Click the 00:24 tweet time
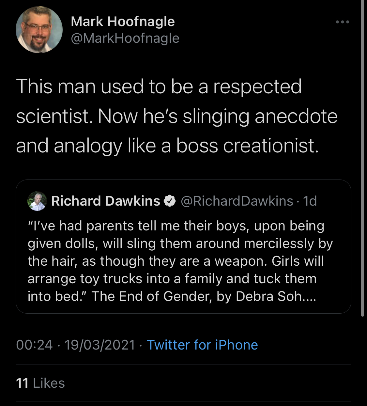 pyautogui.click(x=34, y=345)
